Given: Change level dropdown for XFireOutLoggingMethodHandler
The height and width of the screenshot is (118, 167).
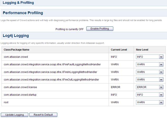Looking at the screenshot, I should point(150,80).
